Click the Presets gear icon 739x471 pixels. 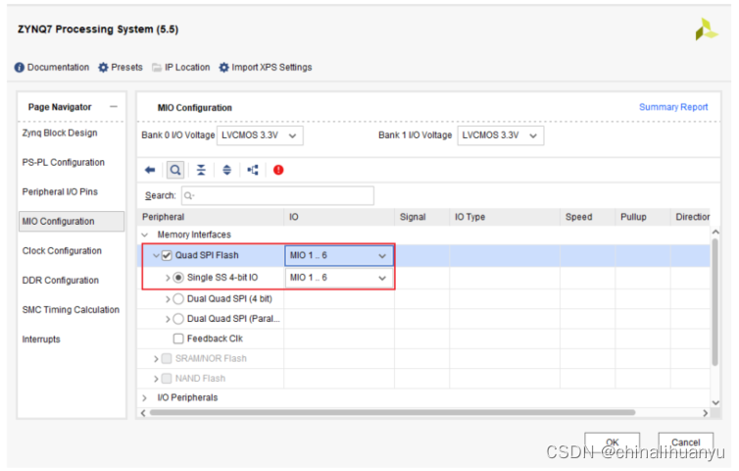coord(103,68)
